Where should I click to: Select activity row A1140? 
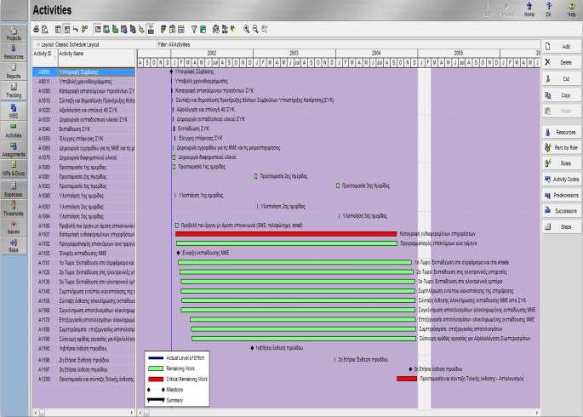point(84,291)
